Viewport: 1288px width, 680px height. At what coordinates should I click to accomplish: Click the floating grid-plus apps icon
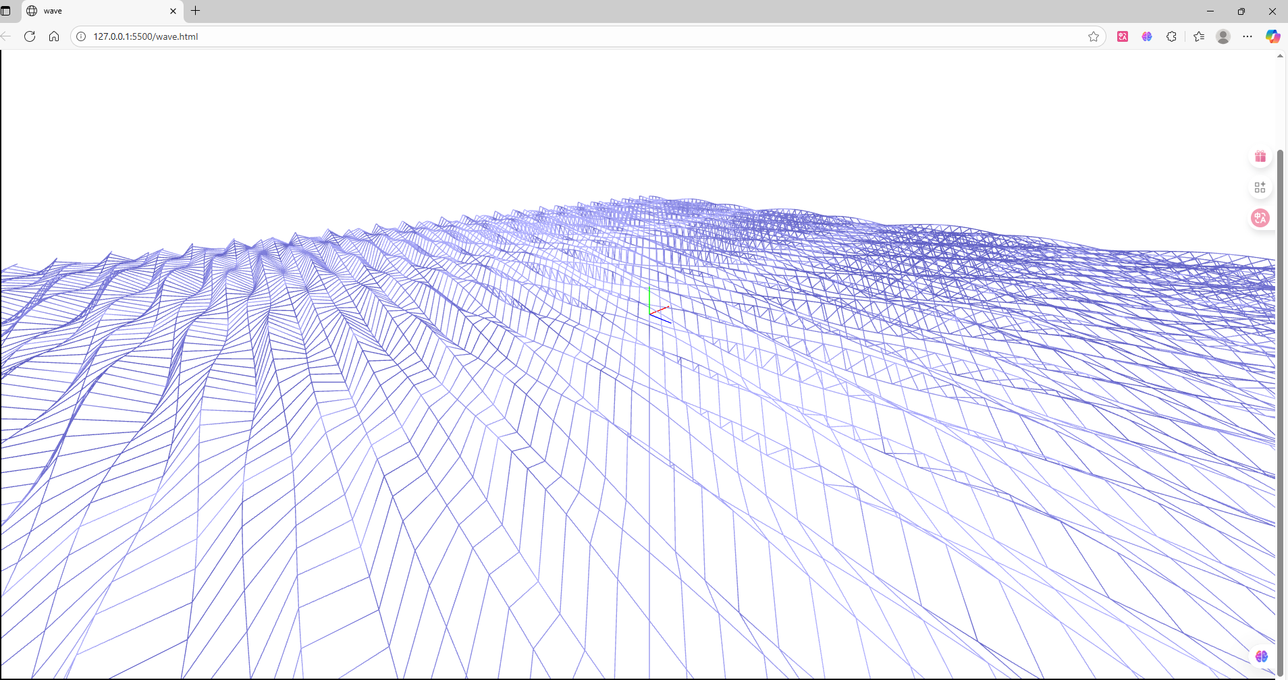[1260, 188]
